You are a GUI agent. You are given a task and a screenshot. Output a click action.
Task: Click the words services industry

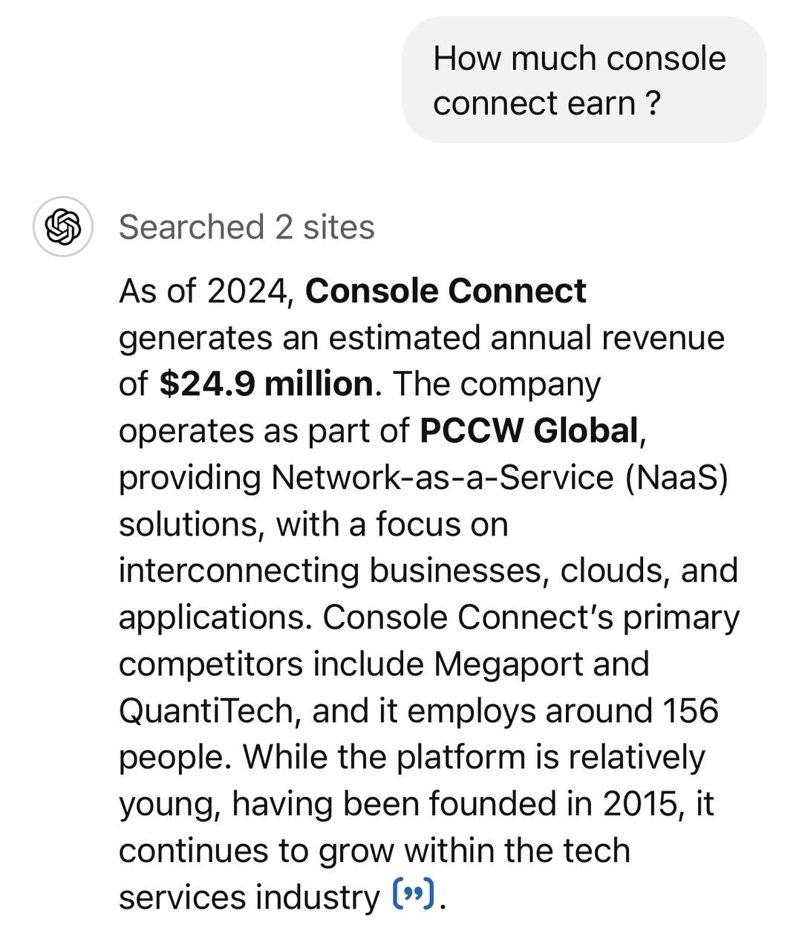point(249,898)
